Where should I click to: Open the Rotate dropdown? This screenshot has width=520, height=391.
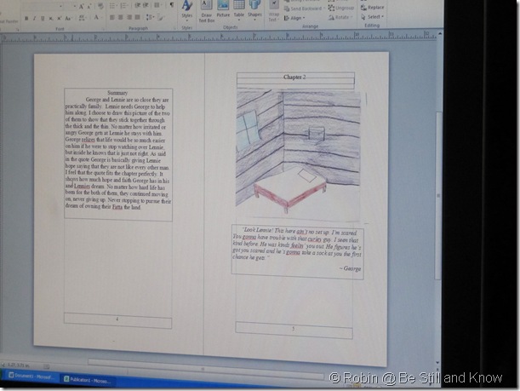pos(340,17)
